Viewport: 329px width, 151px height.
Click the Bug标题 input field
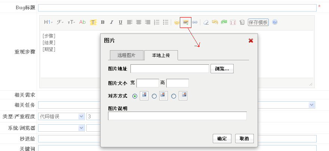[x=177, y=8]
